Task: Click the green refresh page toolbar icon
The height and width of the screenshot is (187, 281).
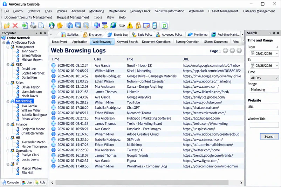Action: pos(165,26)
